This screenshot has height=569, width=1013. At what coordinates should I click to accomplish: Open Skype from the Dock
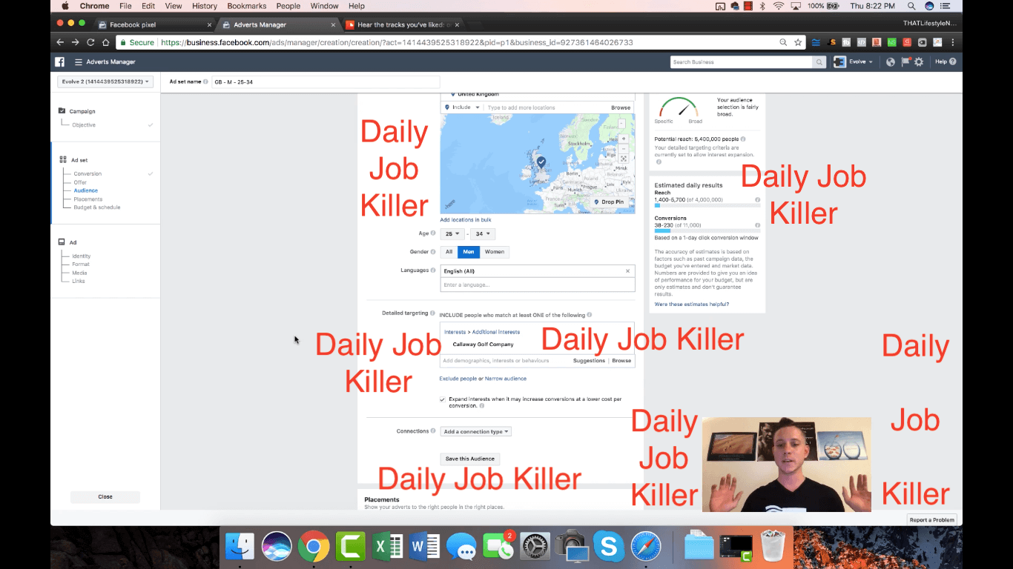point(609,548)
